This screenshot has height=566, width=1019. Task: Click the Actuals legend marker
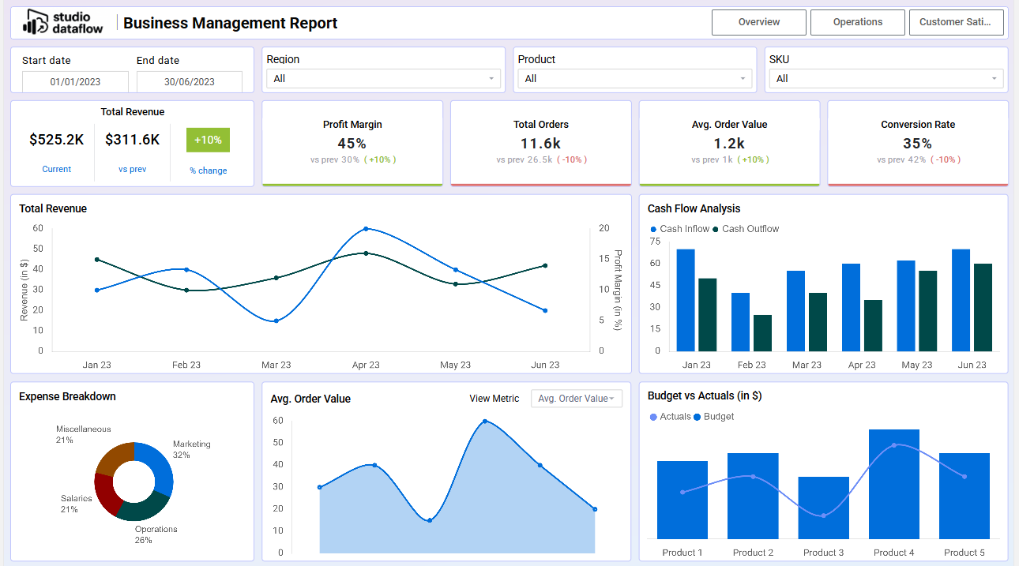pos(653,417)
